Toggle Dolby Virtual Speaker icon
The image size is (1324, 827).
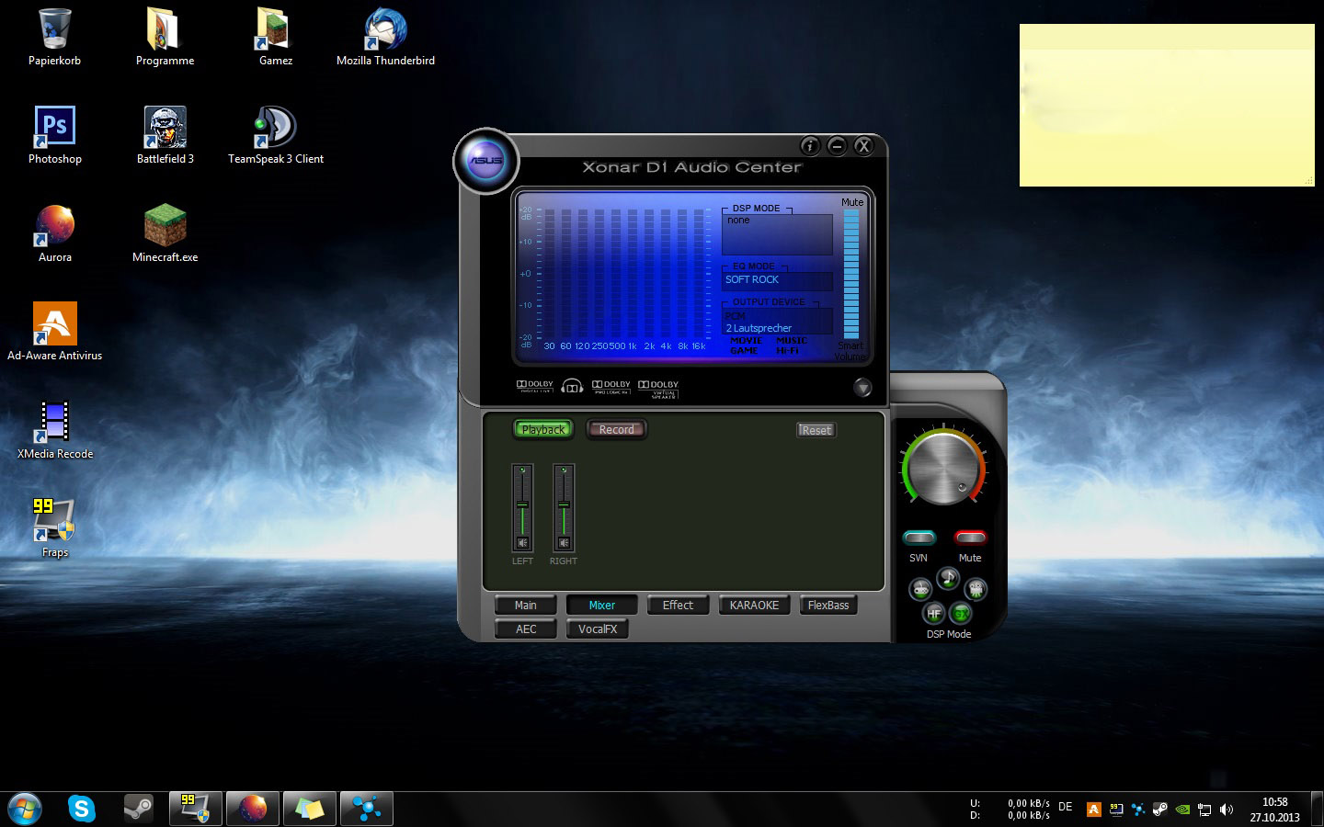click(x=658, y=389)
